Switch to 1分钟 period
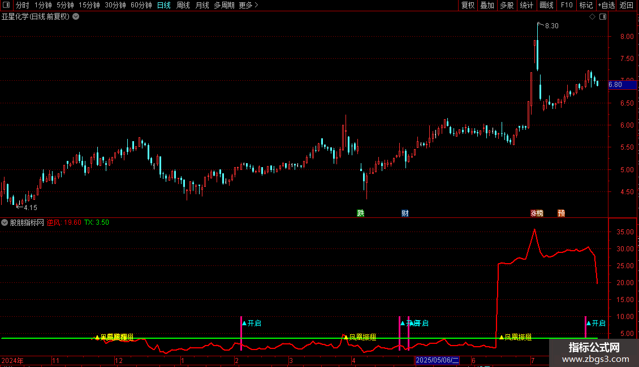The width and height of the screenshot is (639, 367). 43,5
